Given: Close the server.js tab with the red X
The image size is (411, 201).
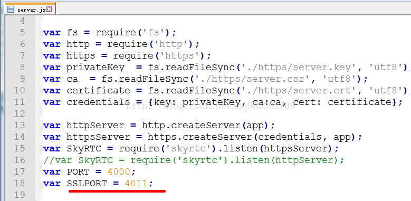Looking at the screenshot, I should pyautogui.click(x=49, y=9).
